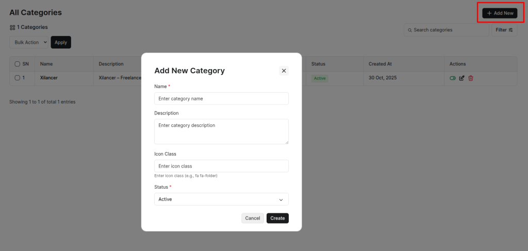Screen dimensions: 528x251
Task: Click into the Description textarea
Action: 221,131
